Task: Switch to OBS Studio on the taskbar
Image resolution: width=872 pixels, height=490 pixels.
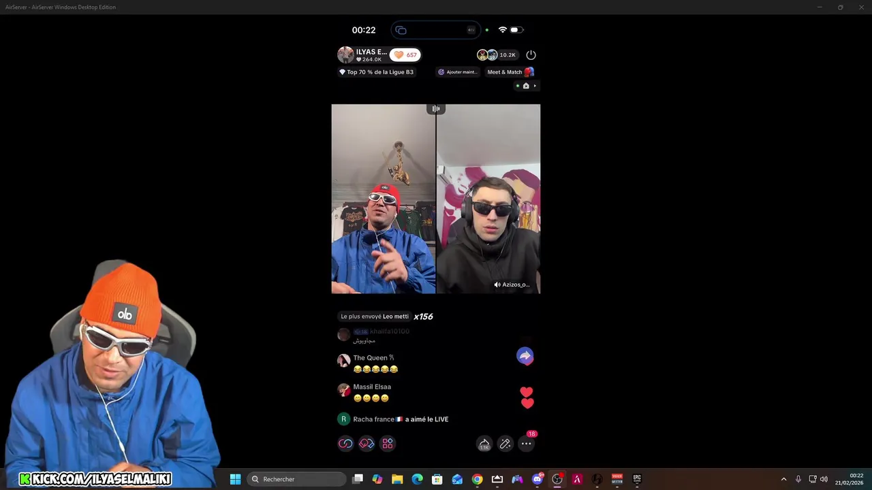Action: [x=557, y=479]
